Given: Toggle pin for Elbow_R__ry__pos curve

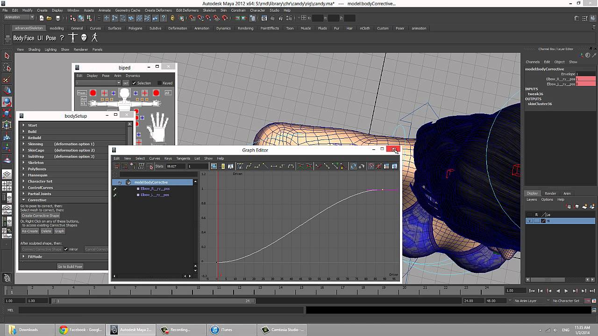Looking at the screenshot, I should tap(115, 189).
